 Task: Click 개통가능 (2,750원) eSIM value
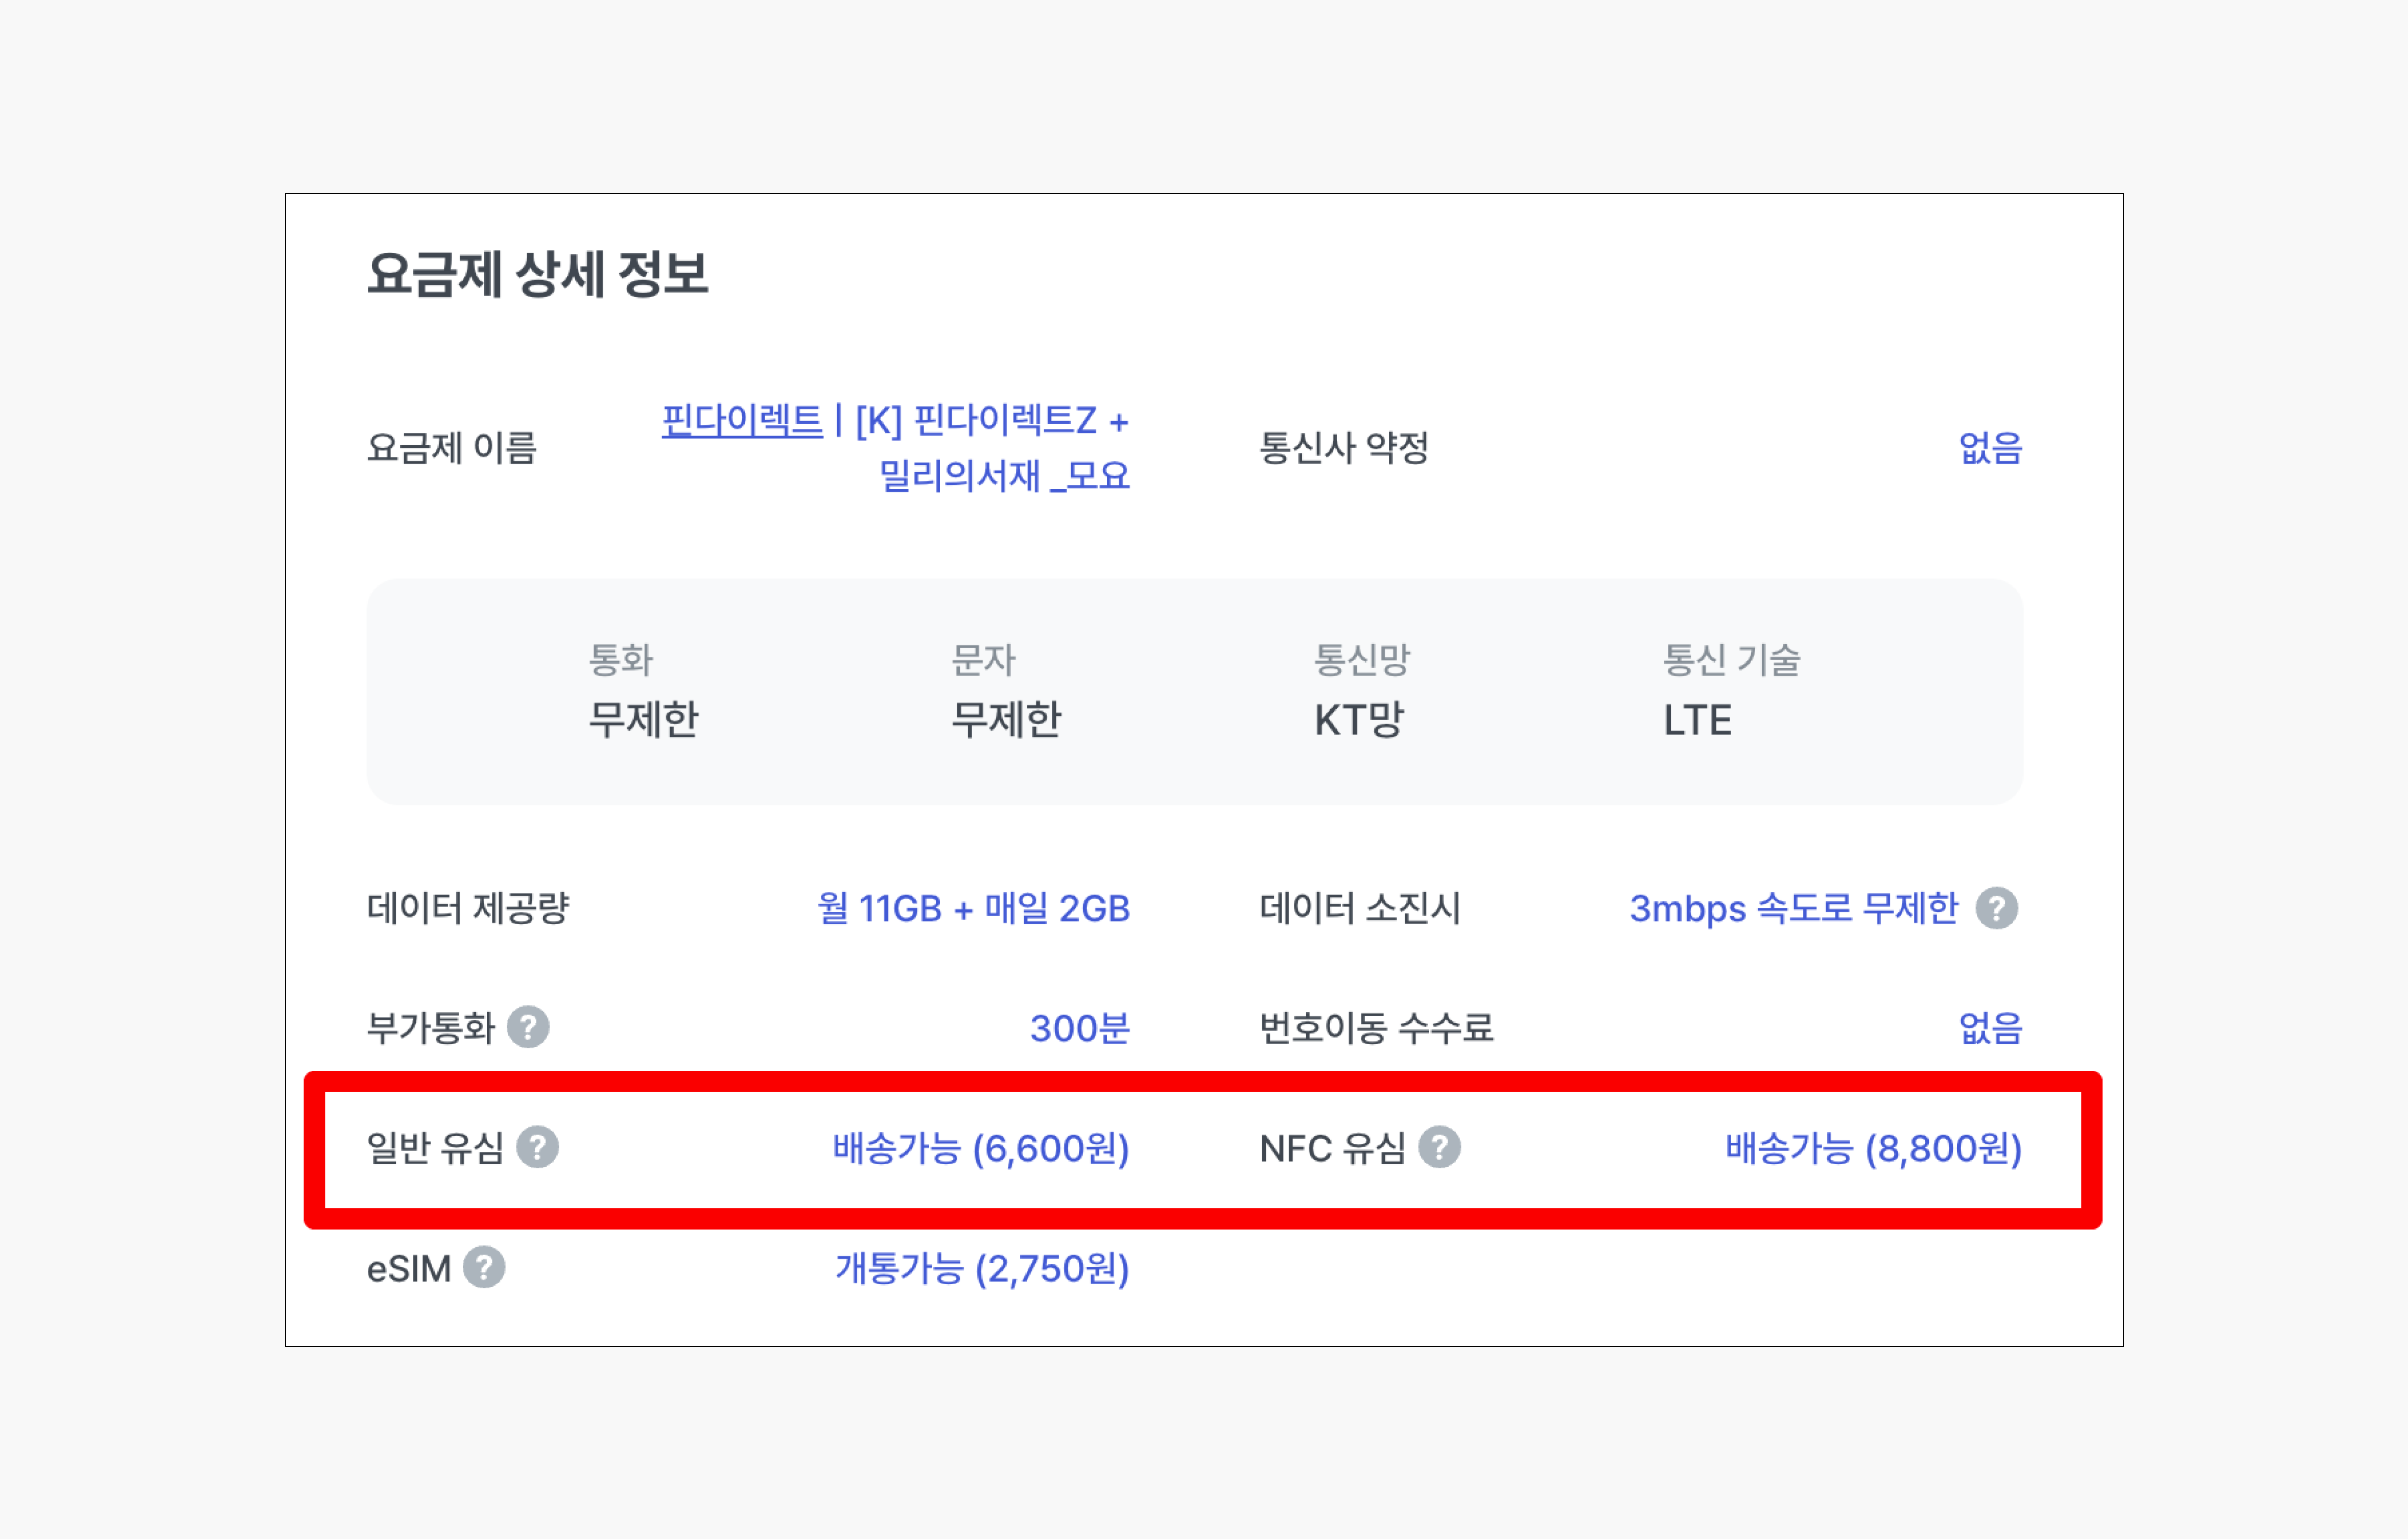click(x=982, y=1268)
